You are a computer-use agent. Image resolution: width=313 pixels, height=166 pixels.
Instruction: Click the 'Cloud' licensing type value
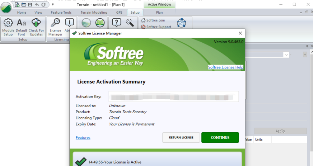coord(114,118)
